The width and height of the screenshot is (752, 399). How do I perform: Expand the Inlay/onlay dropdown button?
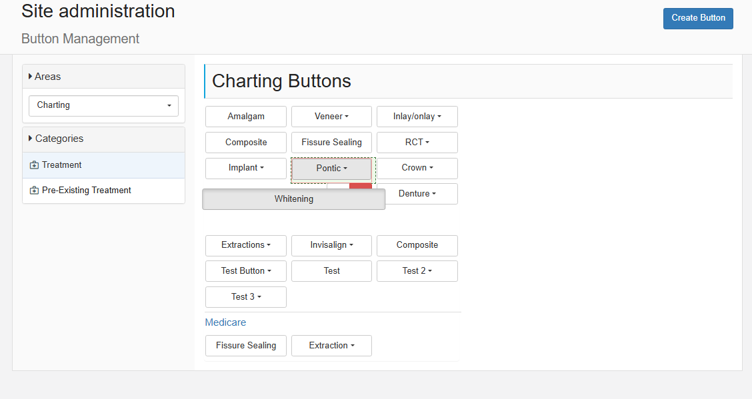click(417, 117)
